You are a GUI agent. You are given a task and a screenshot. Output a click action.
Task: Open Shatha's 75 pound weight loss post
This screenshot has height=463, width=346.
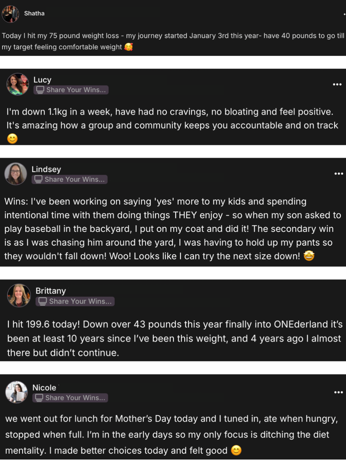pos(173,41)
